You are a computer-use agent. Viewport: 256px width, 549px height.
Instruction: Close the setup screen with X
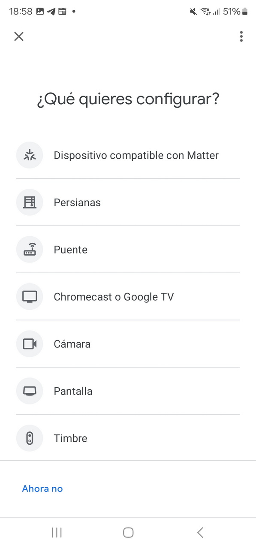tap(19, 36)
